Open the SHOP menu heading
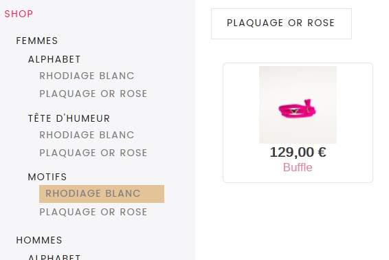This screenshot has width=389, height=260. point(19,14)
